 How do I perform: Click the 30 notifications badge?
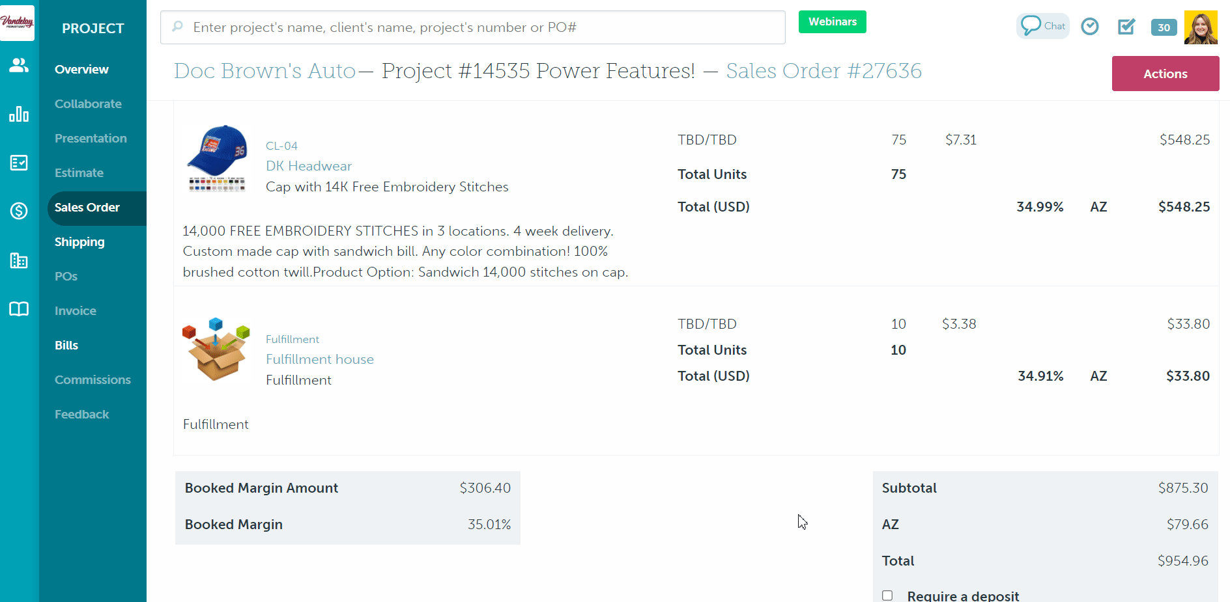click(x=1164, y=27)
